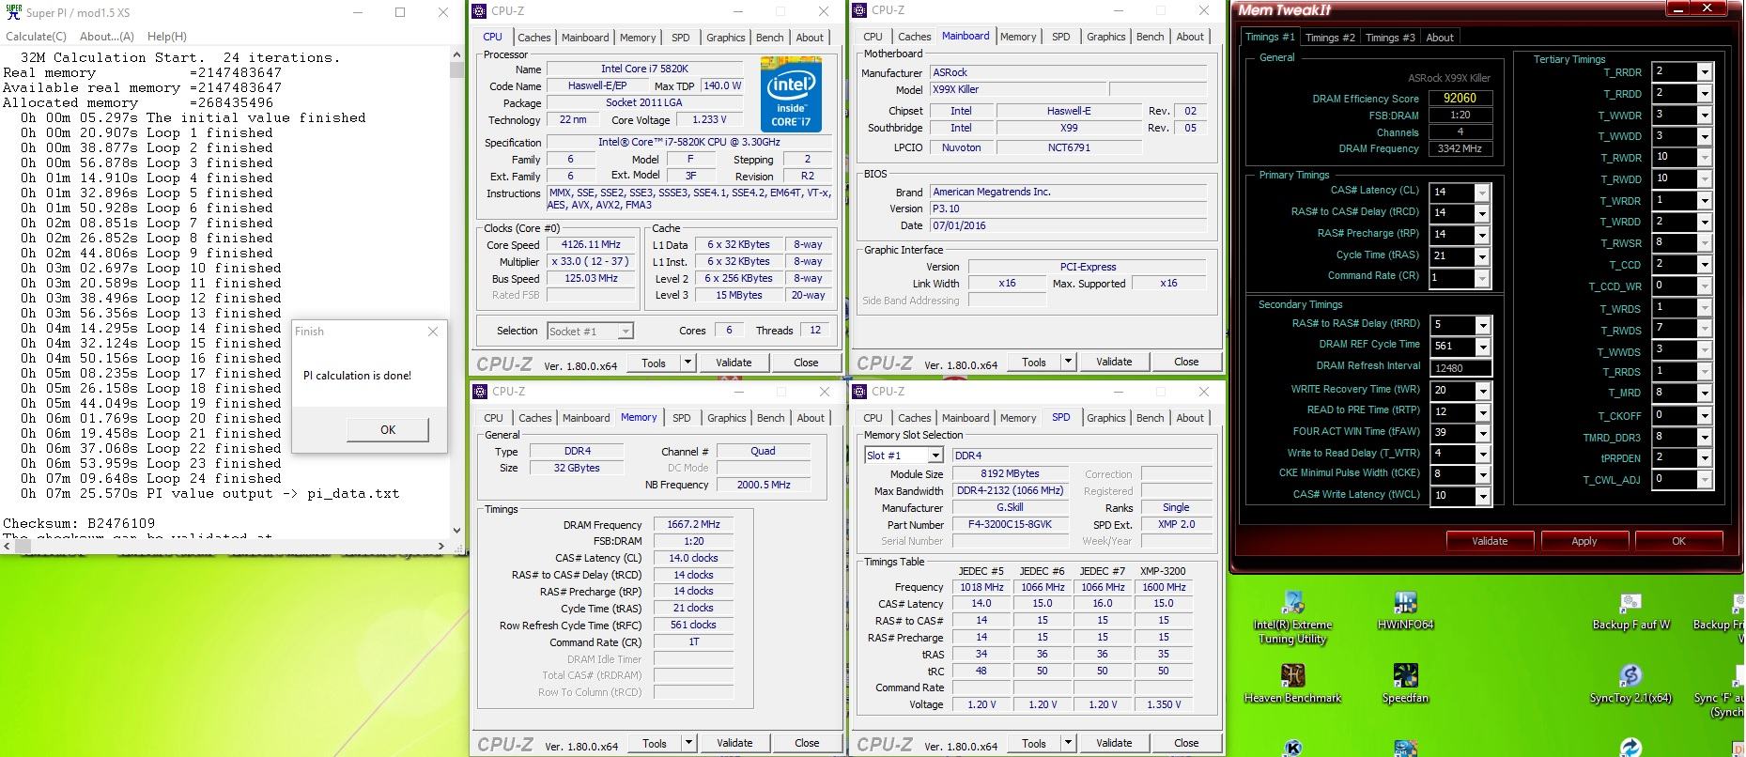Screen dimensions: 1746x757
Task: Open DRAM REF Cycle Time dropdown
Action: [1483, 347]
